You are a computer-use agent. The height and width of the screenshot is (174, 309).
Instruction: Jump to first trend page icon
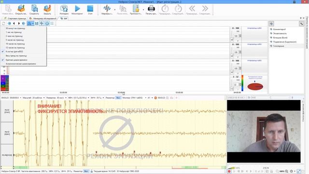pos(9,24)
